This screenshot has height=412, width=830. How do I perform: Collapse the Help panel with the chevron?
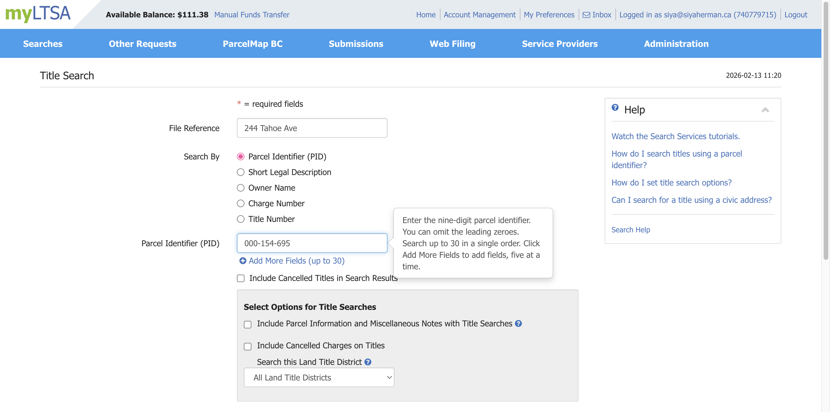click(765, 110)
